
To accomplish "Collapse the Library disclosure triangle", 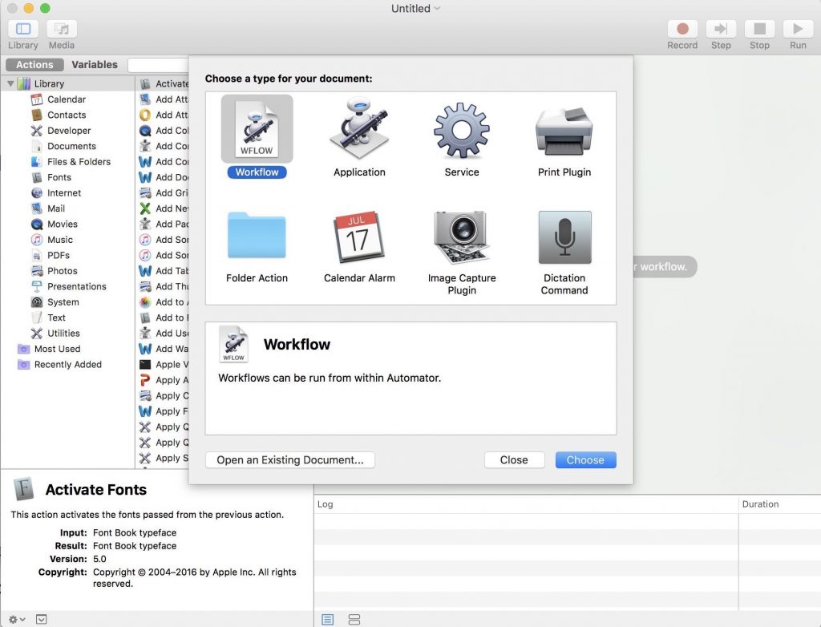I will (10, 83).
